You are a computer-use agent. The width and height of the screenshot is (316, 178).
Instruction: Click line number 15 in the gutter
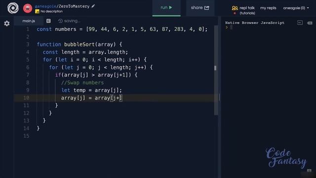[26, 136]
